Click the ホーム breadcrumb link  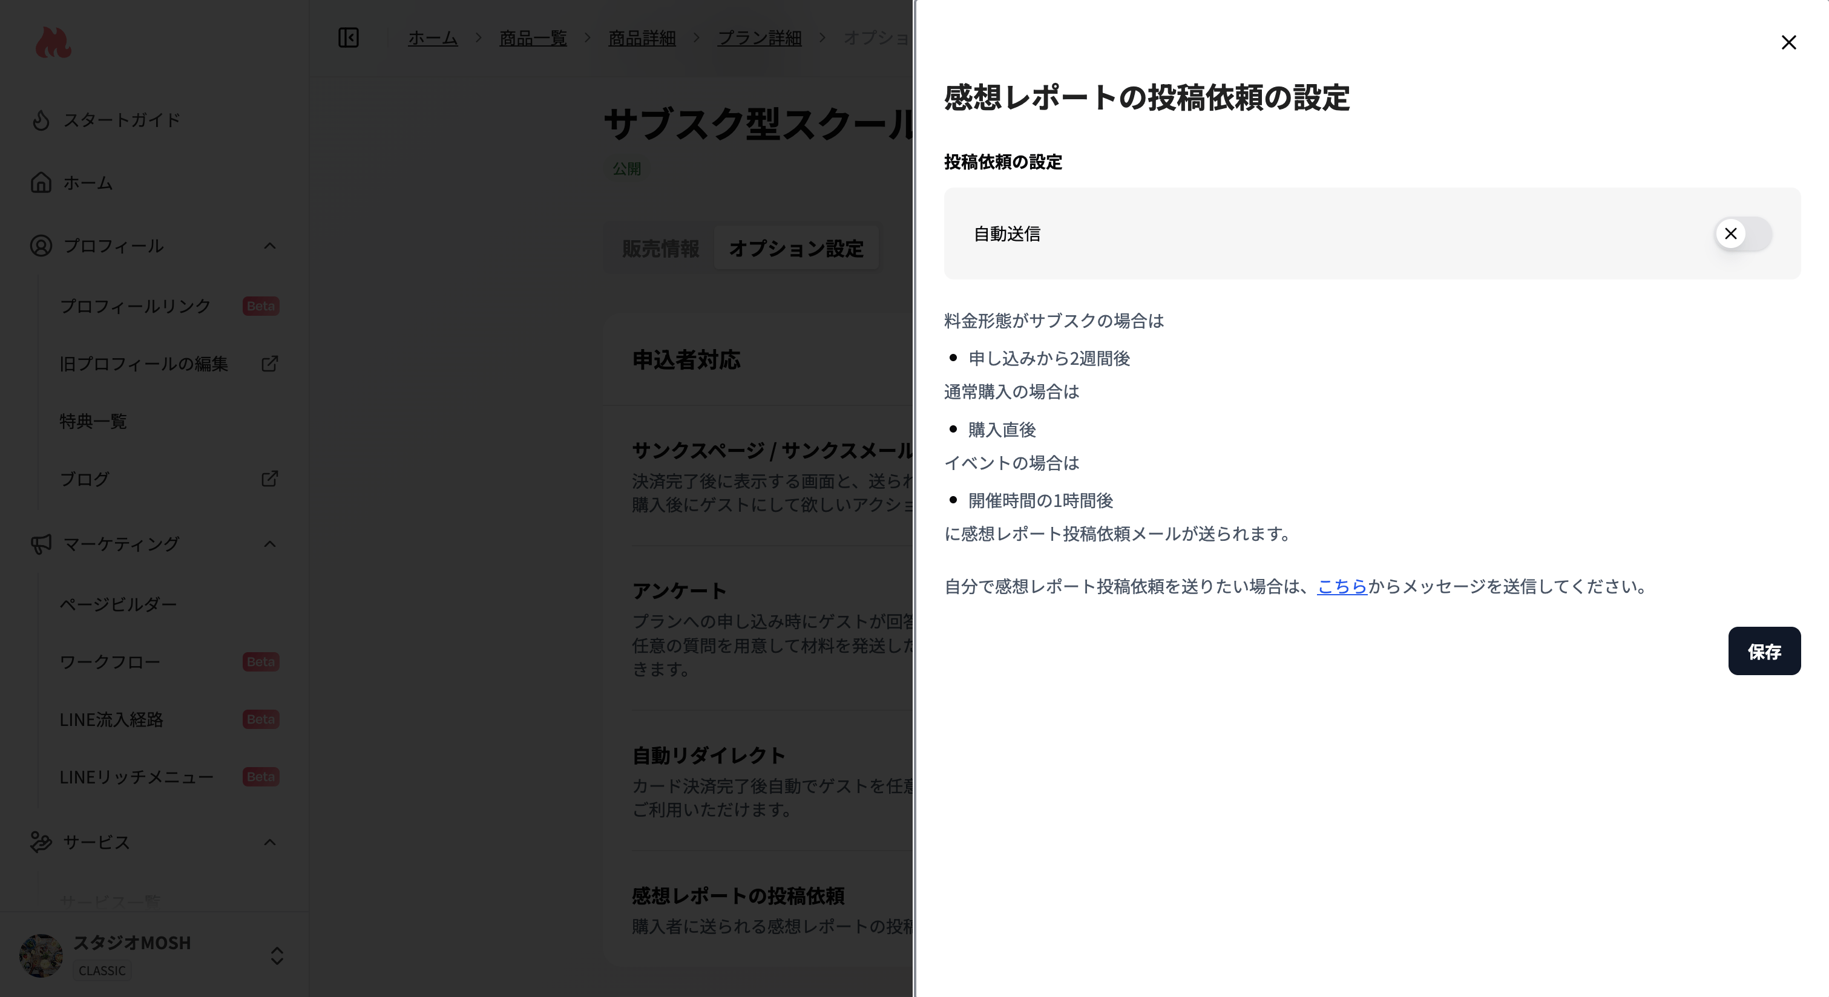click(x=432, y=38)
